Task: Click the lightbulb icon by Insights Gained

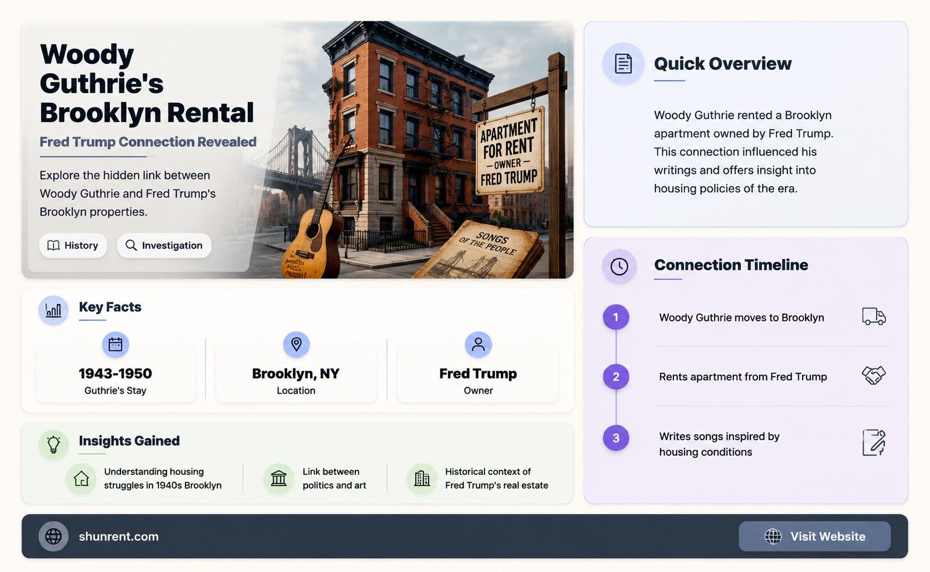Action: [x=54, y=444]
